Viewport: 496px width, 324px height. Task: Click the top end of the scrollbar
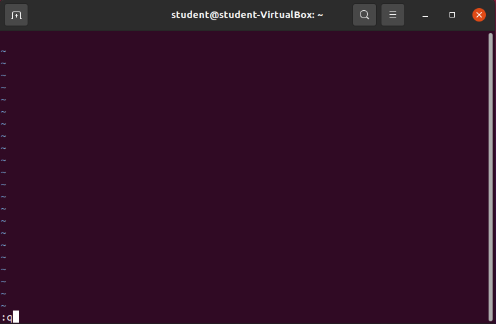491,36
